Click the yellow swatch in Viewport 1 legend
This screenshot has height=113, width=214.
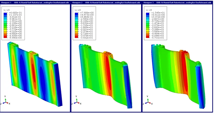pyautogui.click(x=5, y=30)
